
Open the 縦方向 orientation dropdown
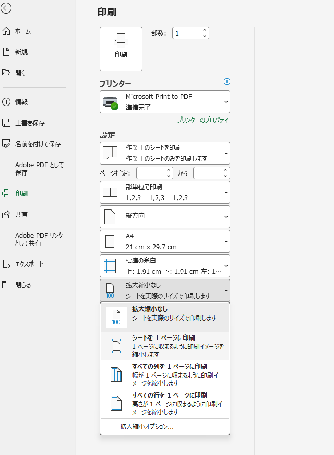[165, 217]
